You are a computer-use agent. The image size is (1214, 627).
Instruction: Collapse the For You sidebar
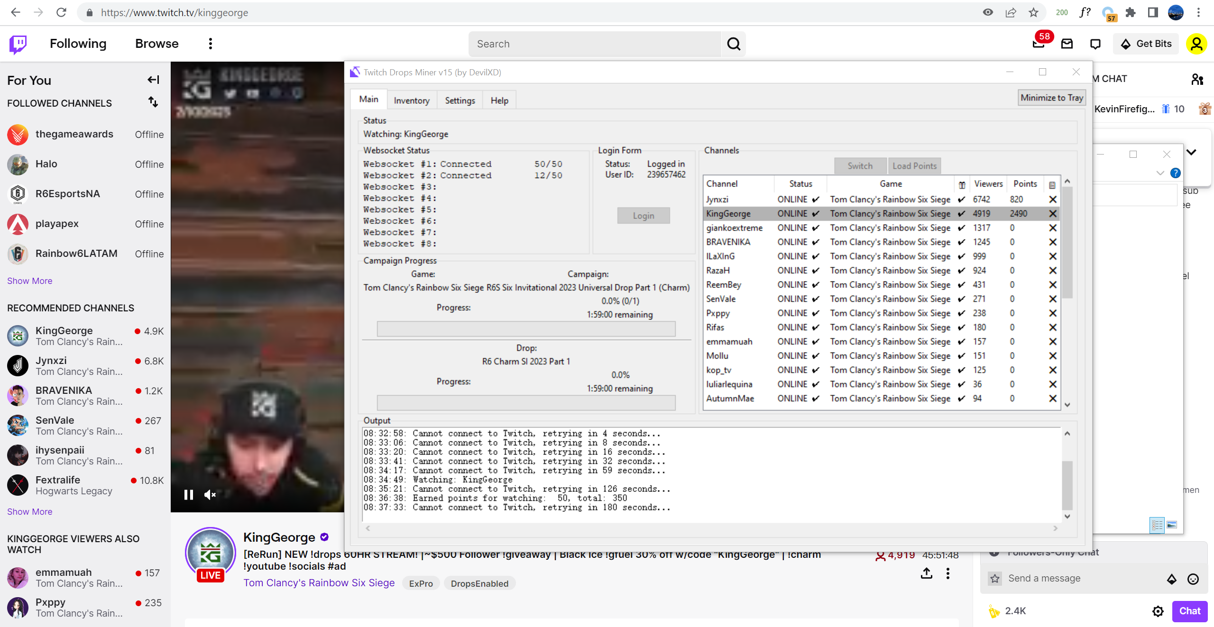tap(153, 80)
